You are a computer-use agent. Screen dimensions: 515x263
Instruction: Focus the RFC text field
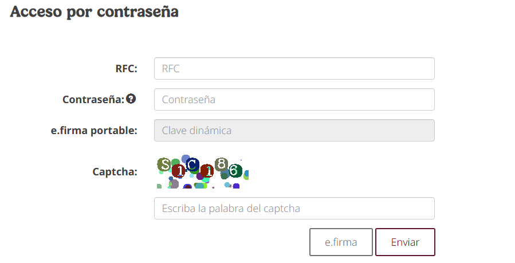tap(294, 69)
